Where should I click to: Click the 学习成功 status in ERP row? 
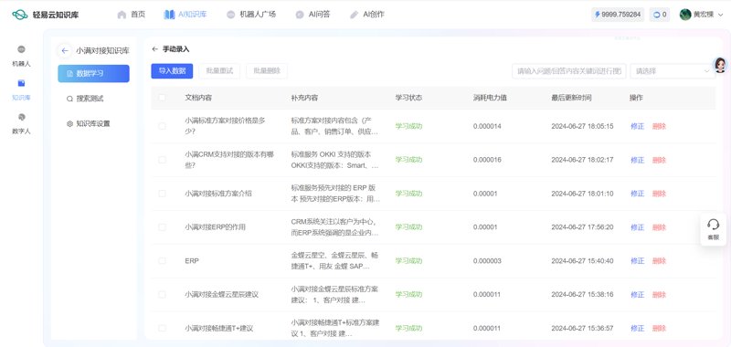pos(408,261)
